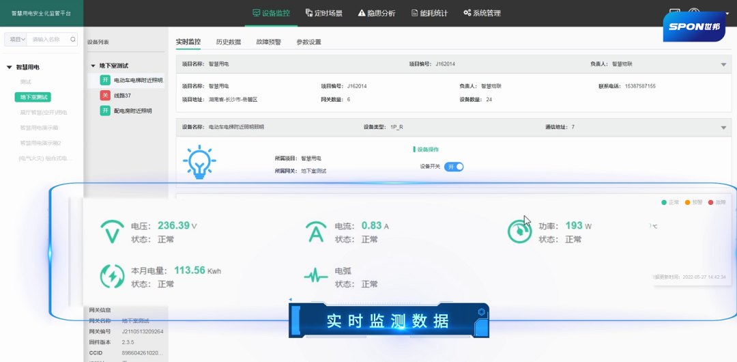Collapse the 智慧用电 tree node
This screenshot has height=362, width=737.
point(10,68)
